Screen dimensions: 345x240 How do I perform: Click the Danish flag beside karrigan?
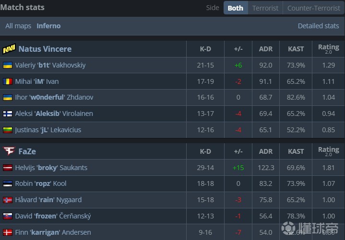coord(8,232)
